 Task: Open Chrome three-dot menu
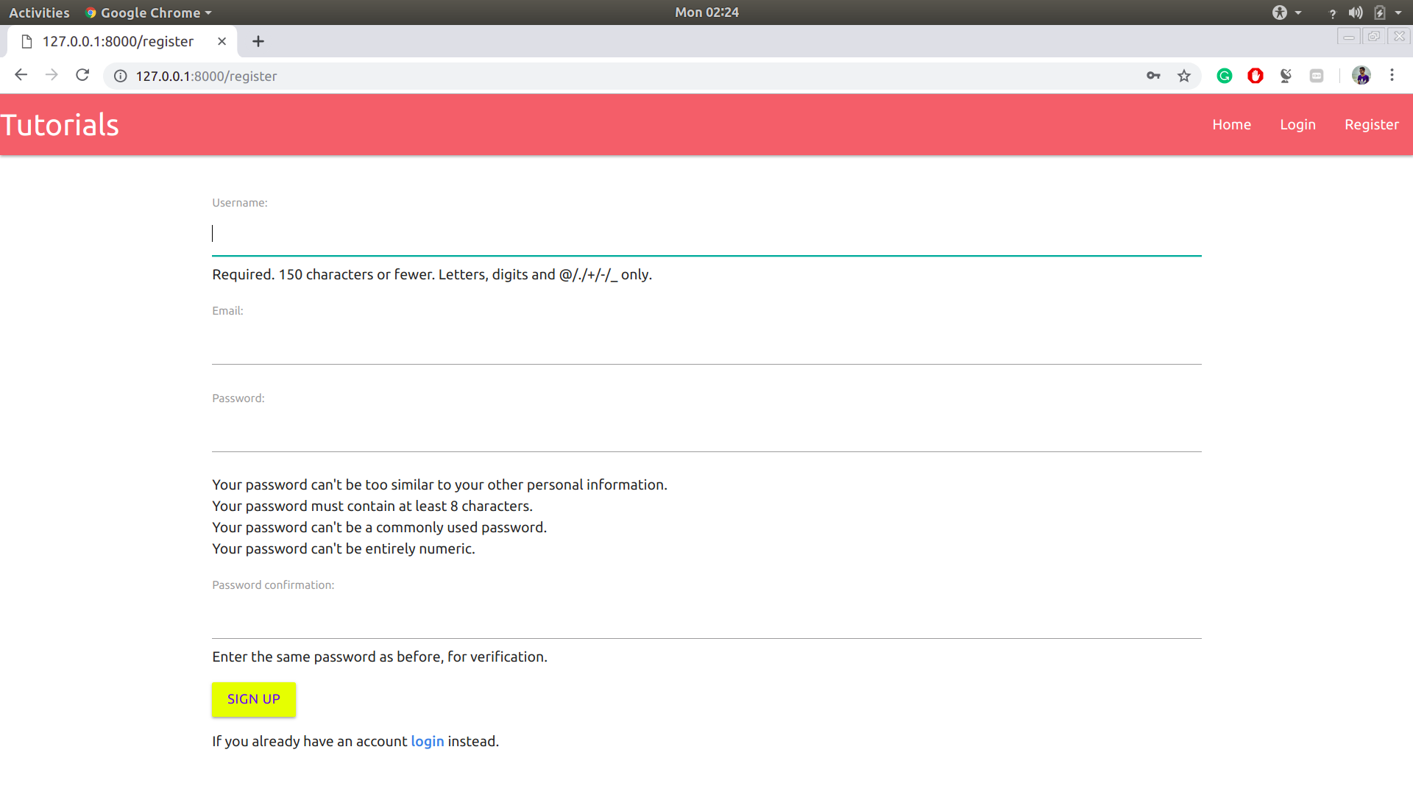[x=1392, y=75]
